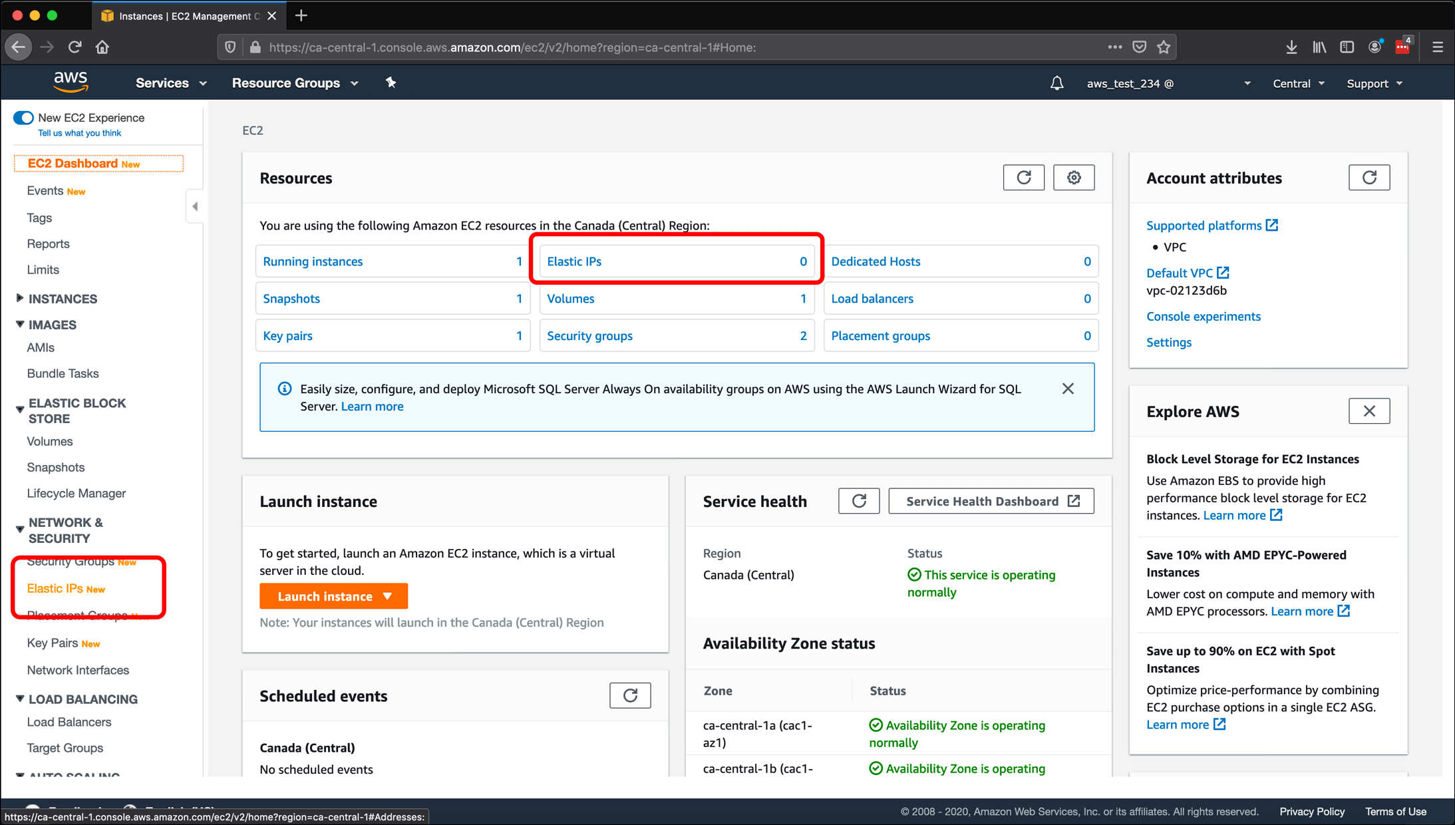
Task: Open page actions ellipsis in address bar
Action: pos(1115,47)
